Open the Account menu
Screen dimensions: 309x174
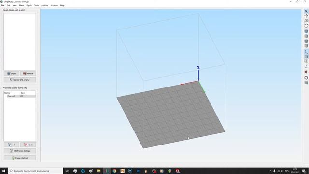coord(54,5)
